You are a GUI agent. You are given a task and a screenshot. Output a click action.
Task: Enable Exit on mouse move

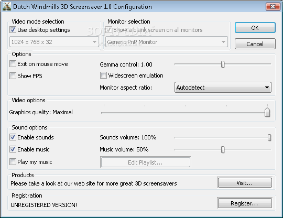13,64
